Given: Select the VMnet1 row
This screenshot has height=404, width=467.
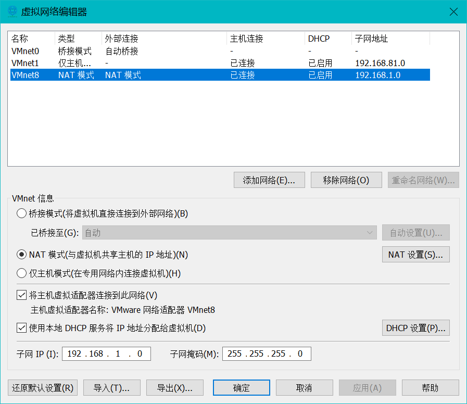Looking at the screenshot, I should (x=220, y=63).
